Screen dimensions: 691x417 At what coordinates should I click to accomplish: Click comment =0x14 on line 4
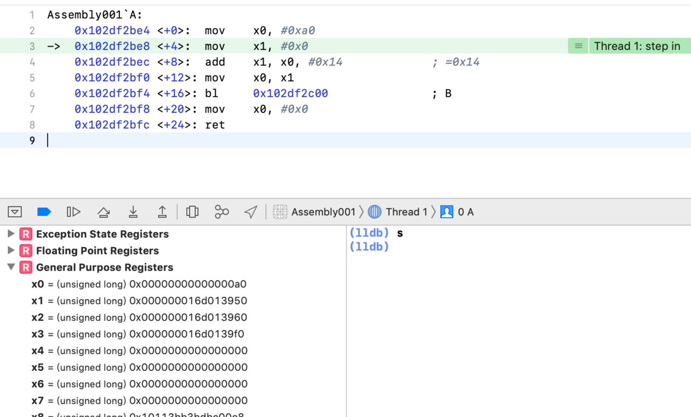coord(456,62)
